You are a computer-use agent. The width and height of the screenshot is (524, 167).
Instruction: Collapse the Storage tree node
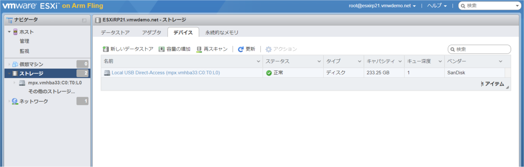9,73
